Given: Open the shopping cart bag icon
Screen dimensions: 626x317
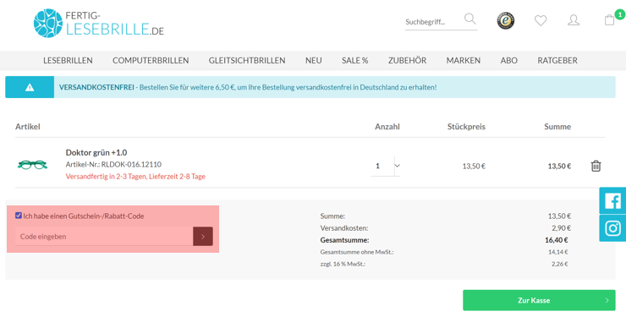Looking at the screenshot, I should 609,20.
